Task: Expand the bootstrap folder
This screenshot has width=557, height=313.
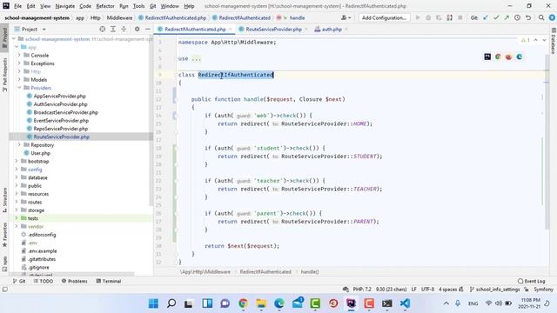Action: coord(17,161)
